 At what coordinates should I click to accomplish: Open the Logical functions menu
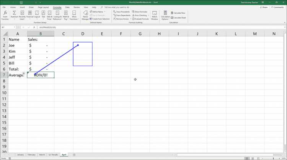point(37,15)
